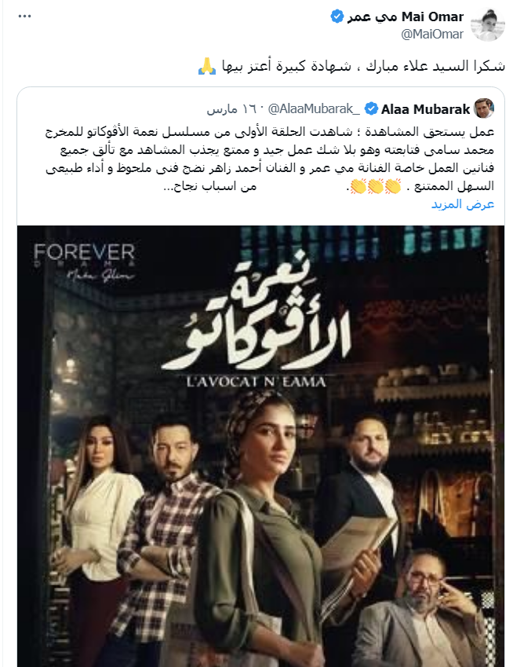The width and height of the screenshot is (513, 667).
Task: Open Alaa Mubarak's small profile avatar
Action: pos(484,109)
